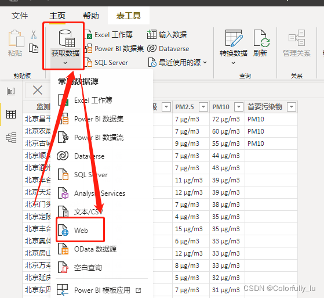Click the 11 µg/m3 PM2.5 cell
This screenshot has height=298, width=324.
click(191, 180)
